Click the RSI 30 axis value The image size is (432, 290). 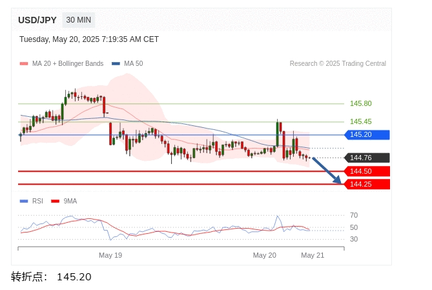[x=354, y=239]
